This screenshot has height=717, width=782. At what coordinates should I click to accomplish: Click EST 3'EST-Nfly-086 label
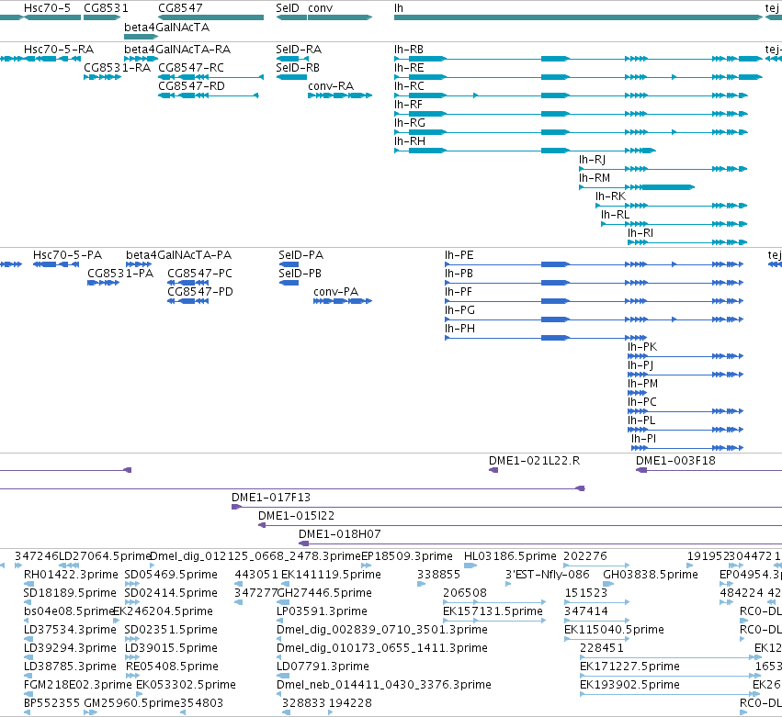click(547, 575)
